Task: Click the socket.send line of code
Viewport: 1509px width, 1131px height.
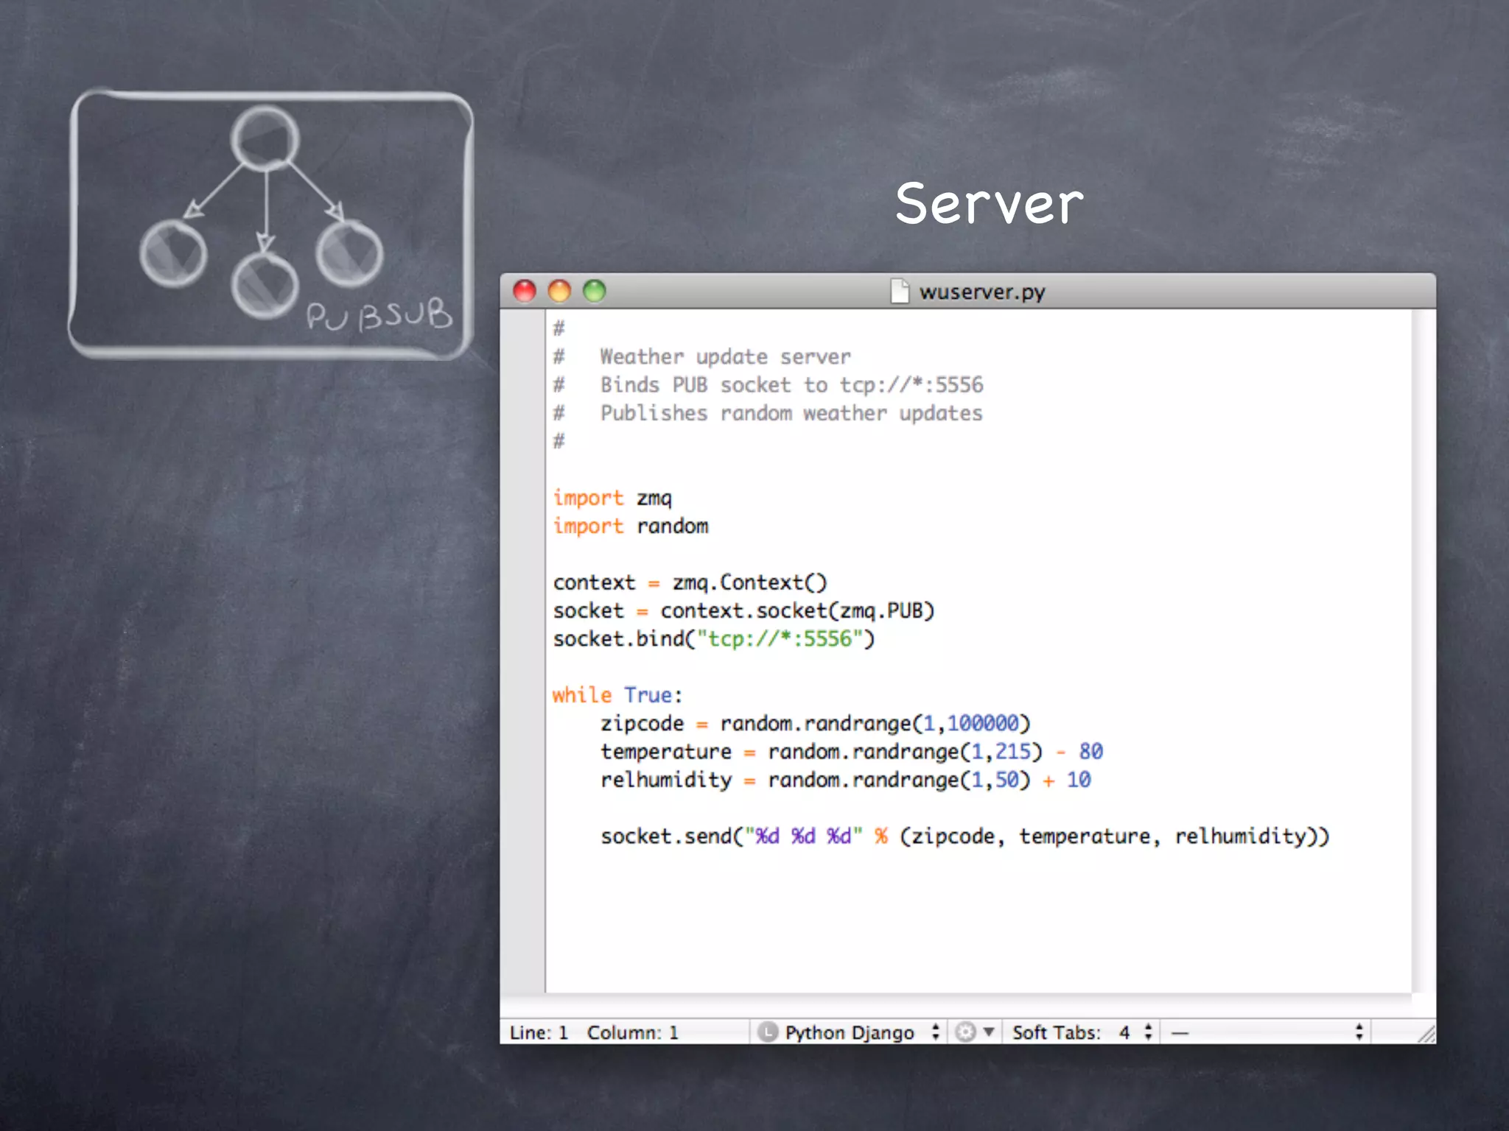Action: click(964, 836)
